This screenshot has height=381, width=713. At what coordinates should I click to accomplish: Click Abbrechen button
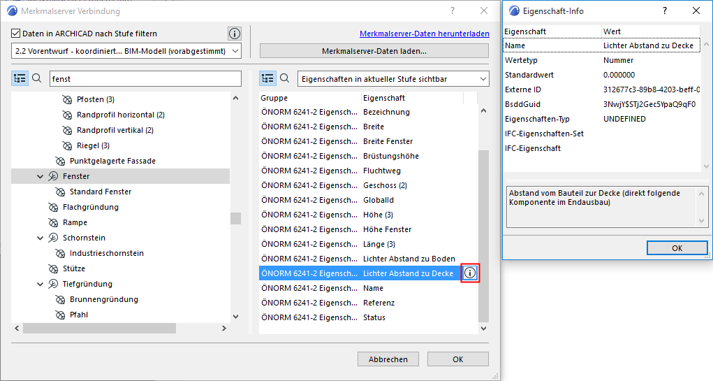click(388, 359)
